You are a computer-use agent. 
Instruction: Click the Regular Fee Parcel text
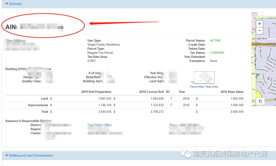100,53
